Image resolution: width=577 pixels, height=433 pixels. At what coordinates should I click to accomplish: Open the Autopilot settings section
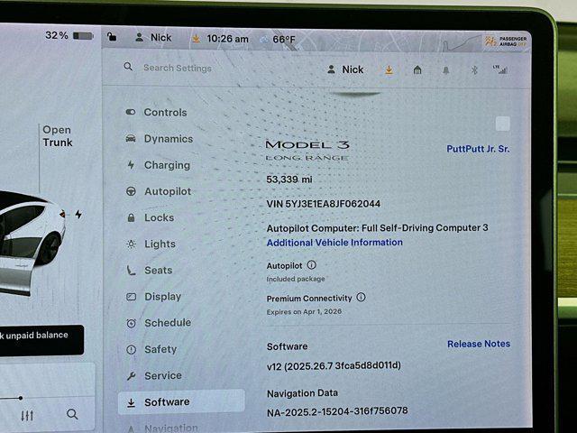point(167,191)
